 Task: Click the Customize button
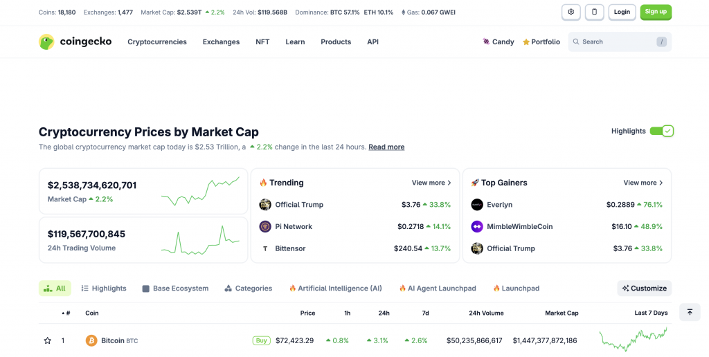pos(644,289)
